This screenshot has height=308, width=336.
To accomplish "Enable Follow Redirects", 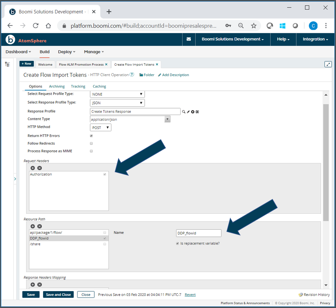I will tap(91, 143).
